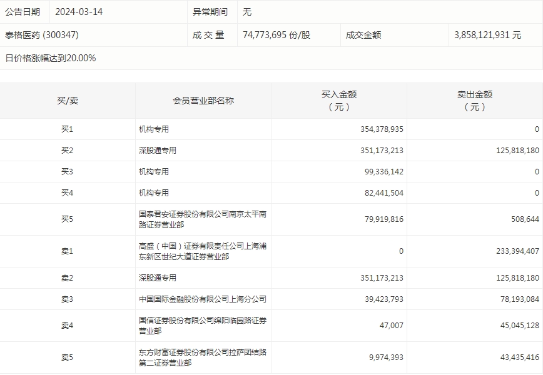Image resolution: width=543 pixels, height=375 pixels.
Task: Click buy amount 47,007
Action: (392, 325)
